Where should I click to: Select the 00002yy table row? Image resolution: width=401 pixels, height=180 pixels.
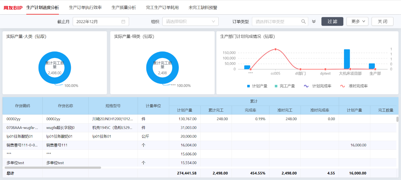200,119
